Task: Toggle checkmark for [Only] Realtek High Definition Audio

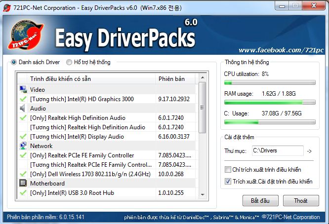Action: 23,118
